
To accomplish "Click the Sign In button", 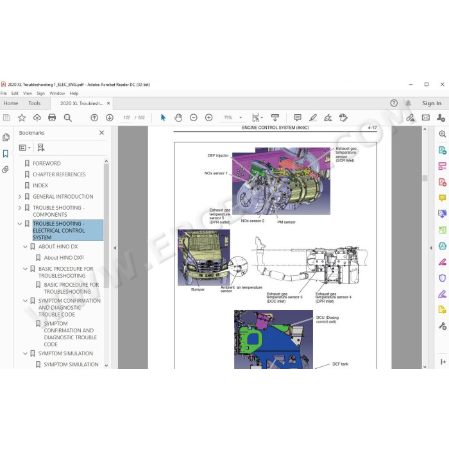I will [432, 103].
